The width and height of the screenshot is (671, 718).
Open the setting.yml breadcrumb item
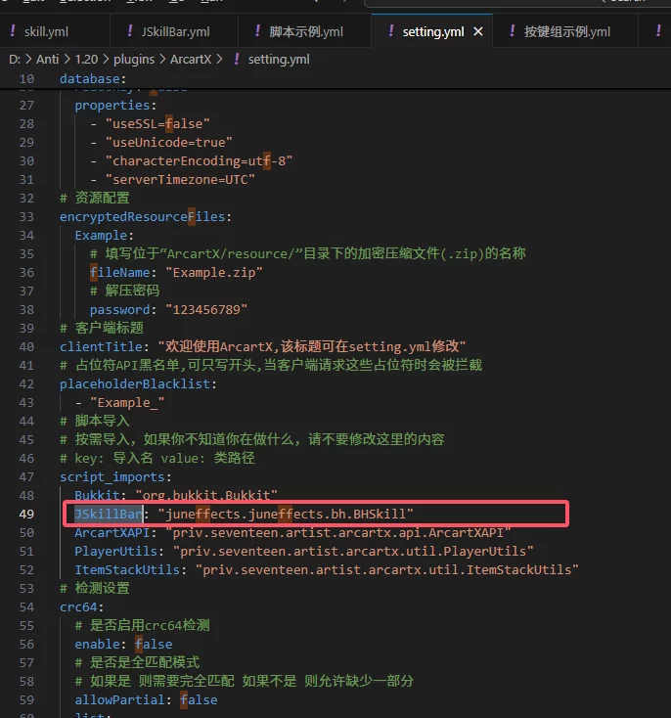pyautogui.click(x=279, y=59)
